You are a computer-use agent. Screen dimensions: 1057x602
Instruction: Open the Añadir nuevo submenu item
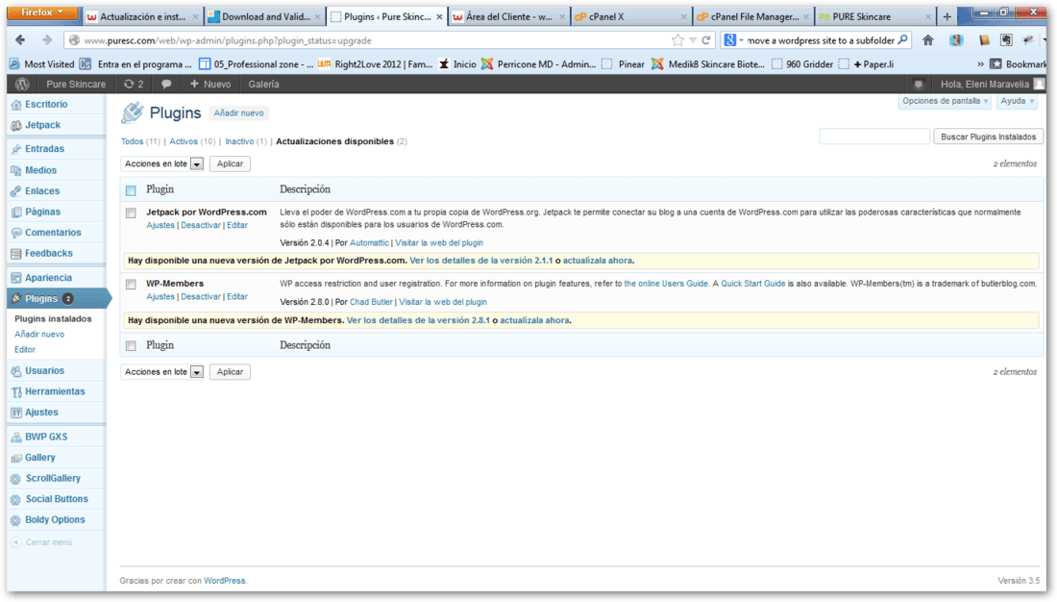39,334
